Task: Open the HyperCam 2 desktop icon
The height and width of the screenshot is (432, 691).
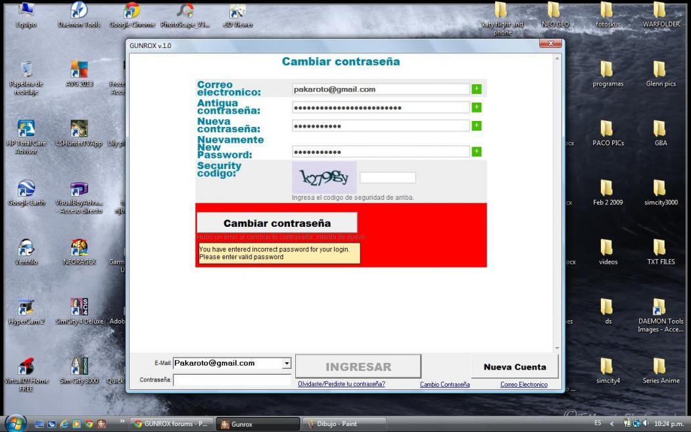Action: click(26, 309)
